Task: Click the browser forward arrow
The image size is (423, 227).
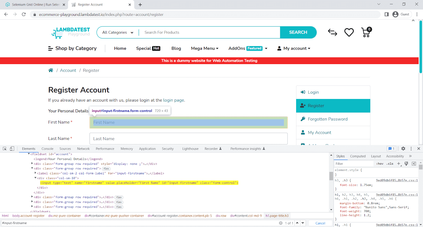Action: 15,14
